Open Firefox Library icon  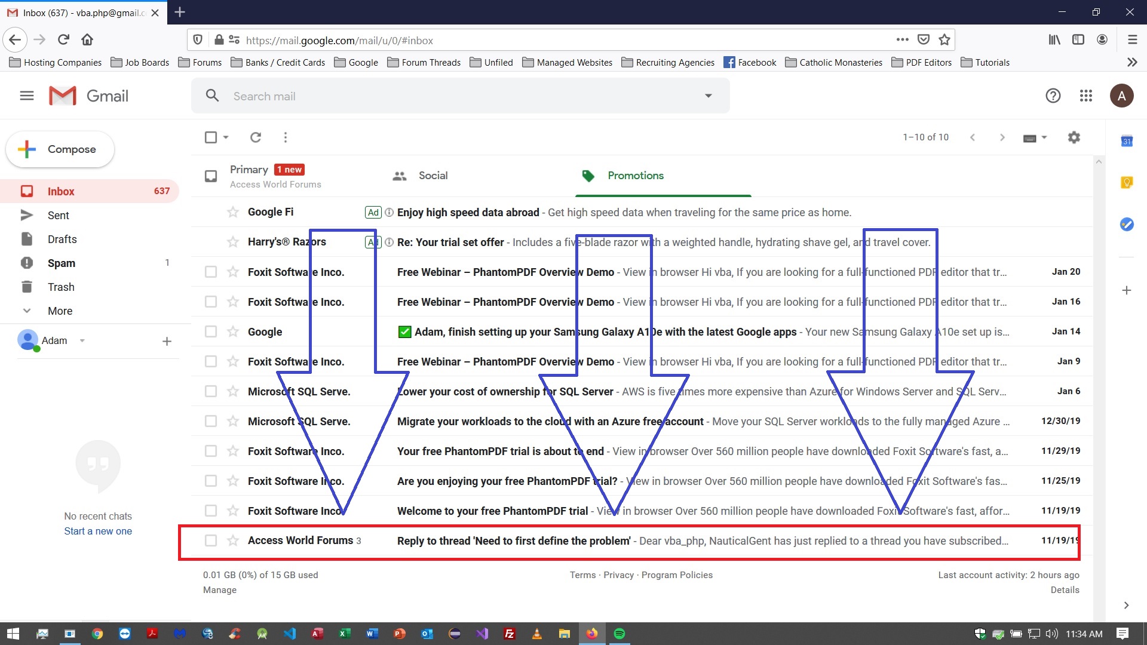click(1054, 40)
